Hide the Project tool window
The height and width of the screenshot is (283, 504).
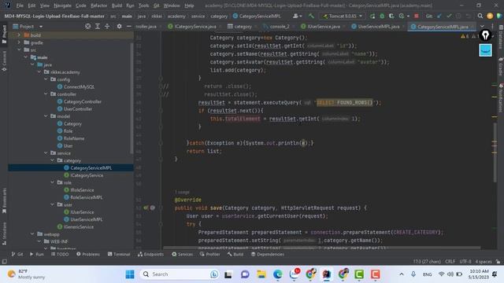coord(128,26)
